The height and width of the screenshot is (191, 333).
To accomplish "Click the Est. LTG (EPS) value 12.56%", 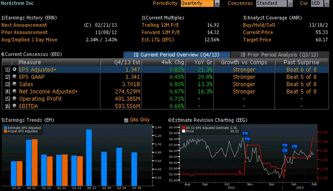I will coord(212,40).
